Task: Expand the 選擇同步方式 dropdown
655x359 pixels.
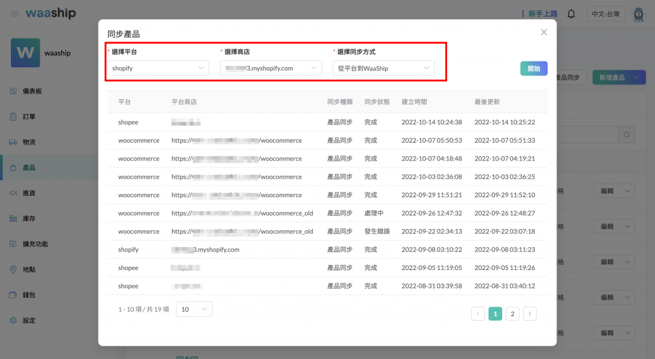Action: click(383, 68)
